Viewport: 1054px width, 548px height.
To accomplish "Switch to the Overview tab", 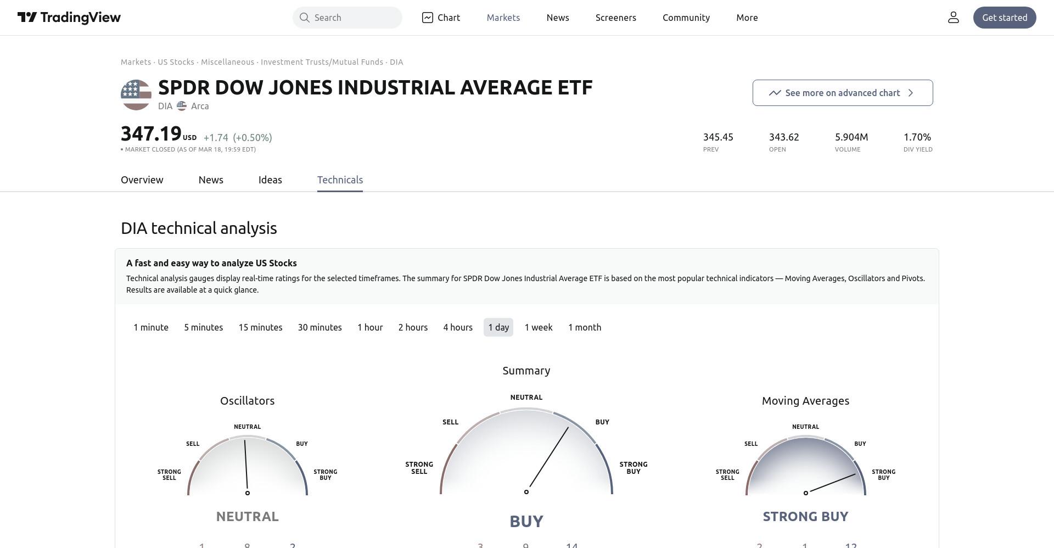I will pos(142,180).
